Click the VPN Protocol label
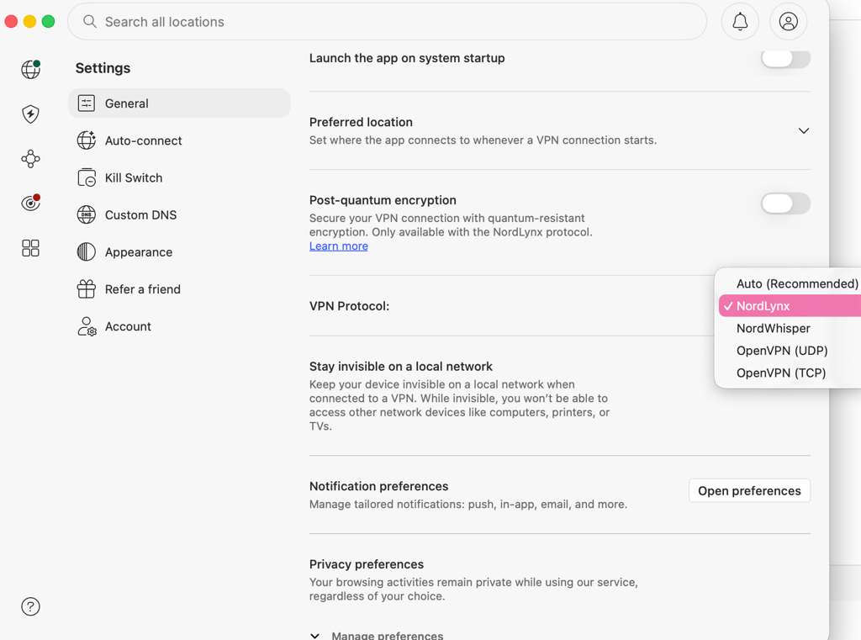The width and height of the screenshot is (861, 640). click(349, 306)
